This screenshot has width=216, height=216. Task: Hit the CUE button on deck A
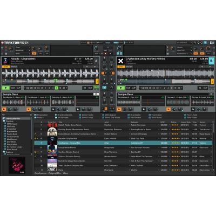[x=13, y=88]
